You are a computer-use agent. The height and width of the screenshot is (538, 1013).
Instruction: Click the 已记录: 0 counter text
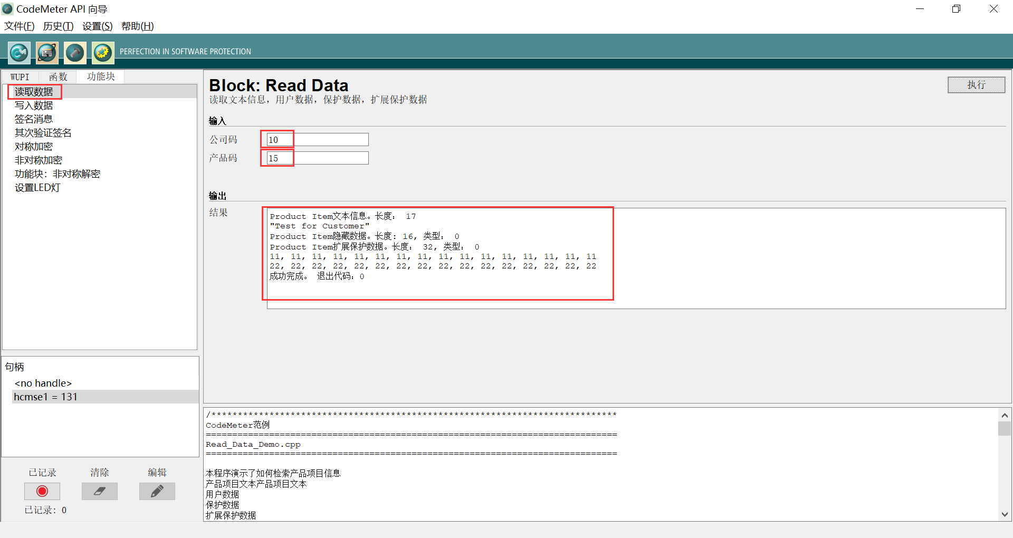coord(45,510)
